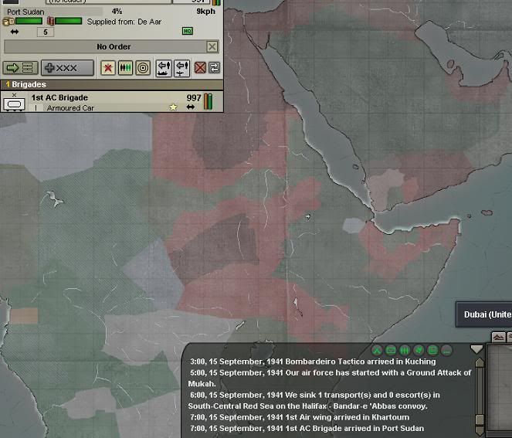The image size is (512, 438).
Task: Click the concentric circles target icon
Action: point(143,68)
